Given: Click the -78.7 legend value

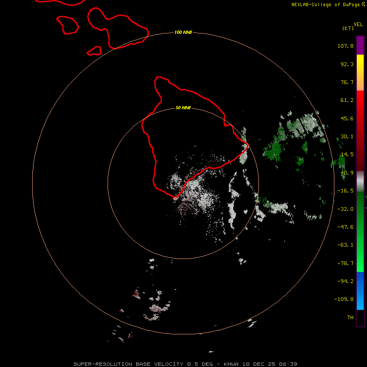Looking at the screenshot, I should (x=345, y=263).
